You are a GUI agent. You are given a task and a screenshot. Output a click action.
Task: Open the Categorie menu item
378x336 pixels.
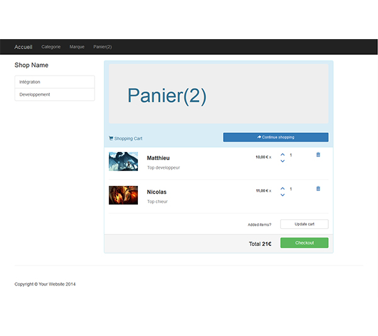pyautogui.click(x=51, y=47)
